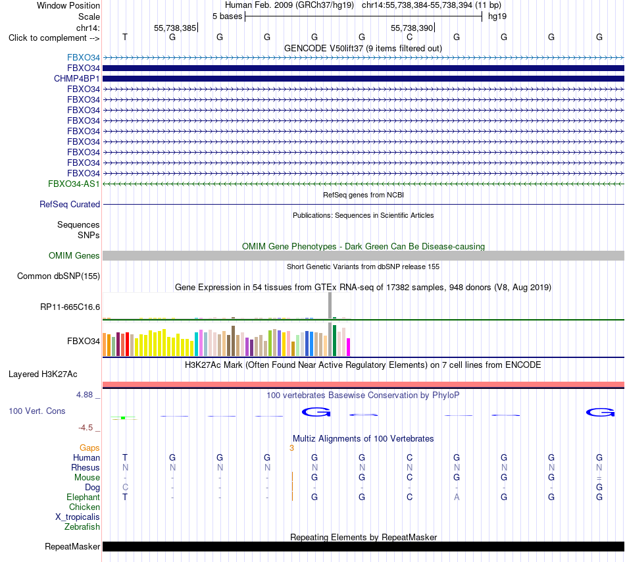
Task: Click the black RepeatMasker bar
Action: coord(363,546)
